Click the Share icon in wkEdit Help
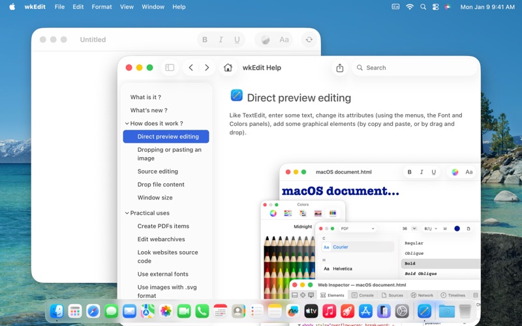Screen dimensions: 522x326 (339, 68)
